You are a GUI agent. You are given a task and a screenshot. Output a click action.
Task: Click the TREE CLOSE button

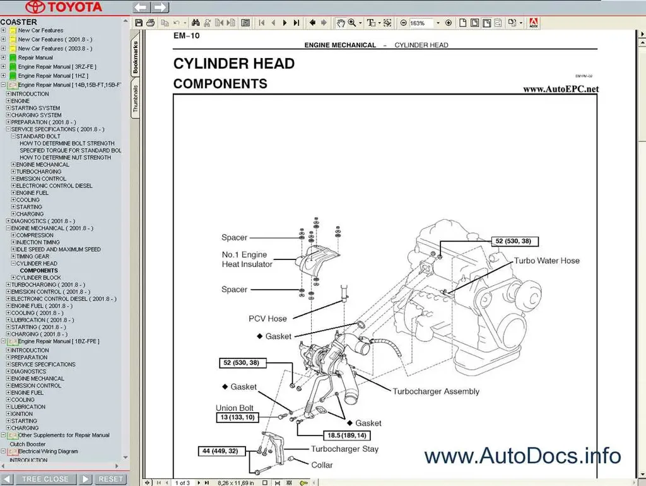point(45,479)
